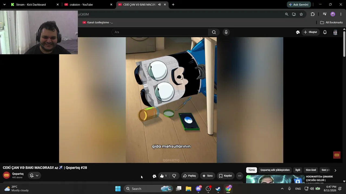
Task: Close the crabsion YouTube tab
Action: click(x=111, y=5)
